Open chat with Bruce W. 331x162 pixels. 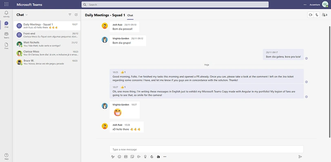tap(47, 62)
